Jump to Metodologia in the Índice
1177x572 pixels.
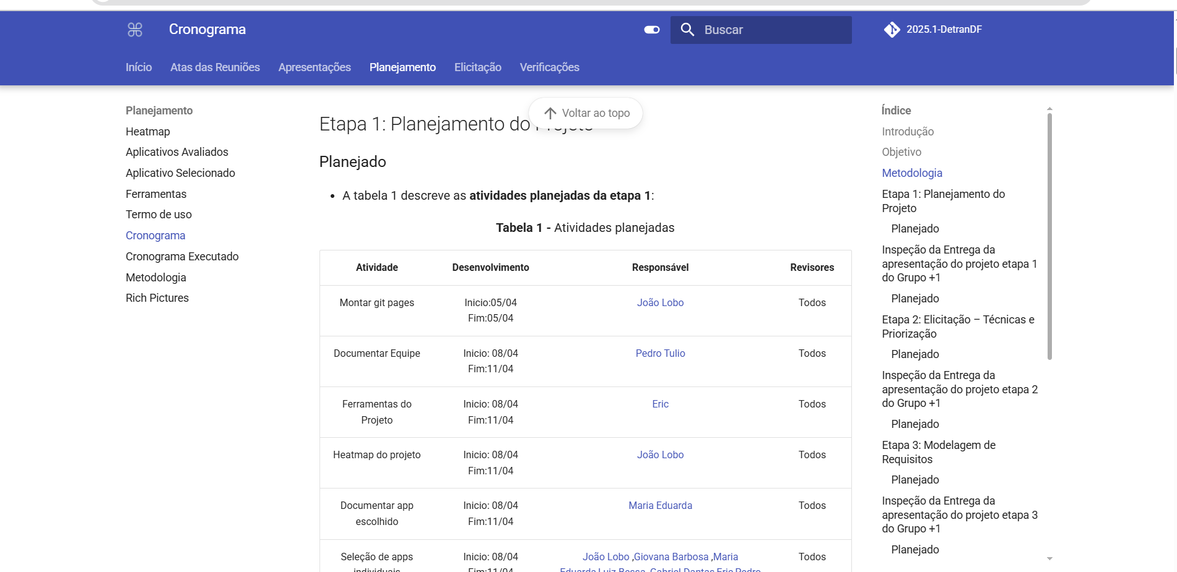[912, 173]
